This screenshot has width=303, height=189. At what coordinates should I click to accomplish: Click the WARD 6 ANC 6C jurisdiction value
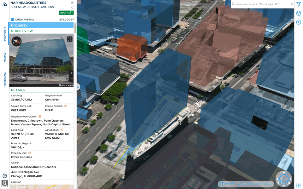[x=57, y=136]
